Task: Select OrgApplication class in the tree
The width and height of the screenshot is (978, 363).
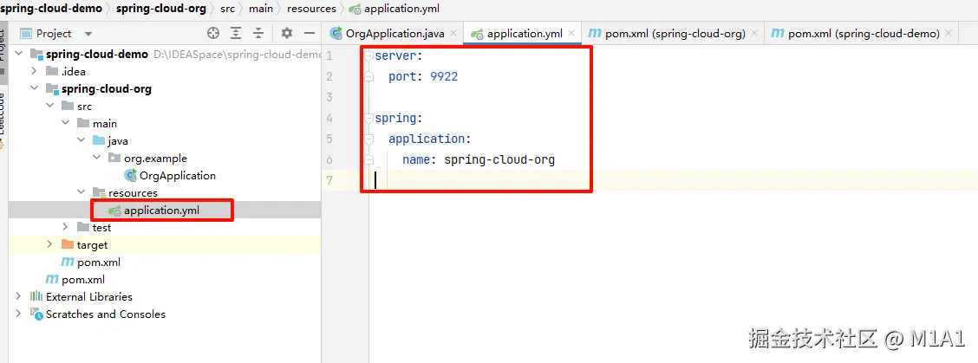Action: [177, 175]
